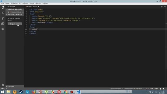Click the DOCTYPE declaration on line 1
This screenshot has height=94, width=167.
tap(36, 10)
